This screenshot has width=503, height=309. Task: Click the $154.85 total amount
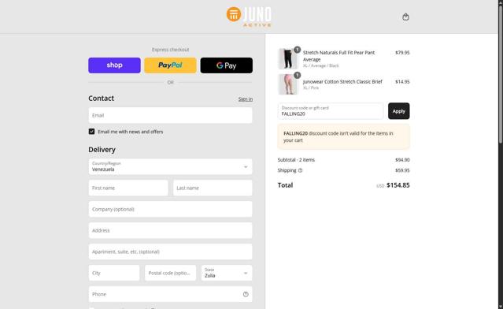398,185
